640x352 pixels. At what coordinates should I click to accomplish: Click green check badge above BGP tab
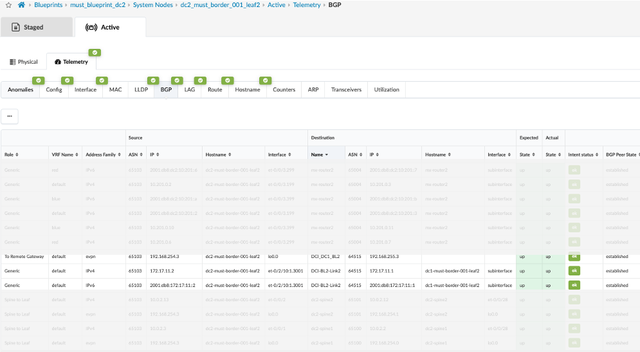[177, 80]
